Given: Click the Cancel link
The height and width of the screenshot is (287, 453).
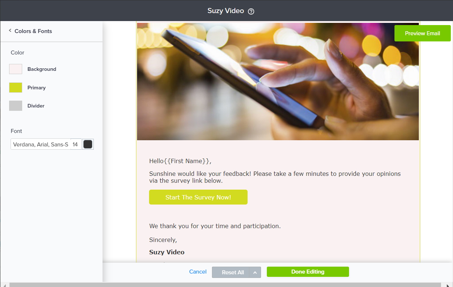Looking at the screenshot, I should [198, 272].
